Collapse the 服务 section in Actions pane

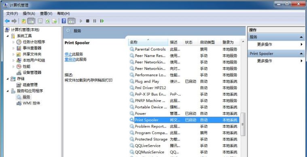coord(301,37)
